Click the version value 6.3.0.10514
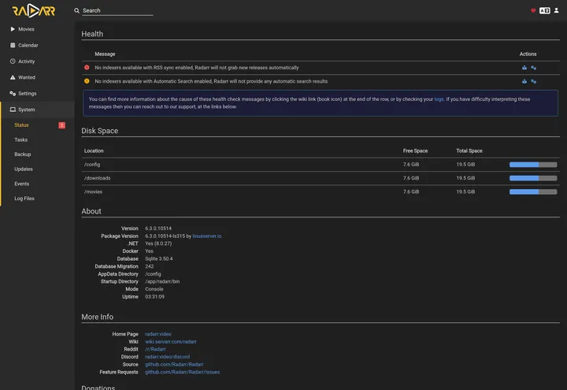The image size is (567, 390). [158, 228]
